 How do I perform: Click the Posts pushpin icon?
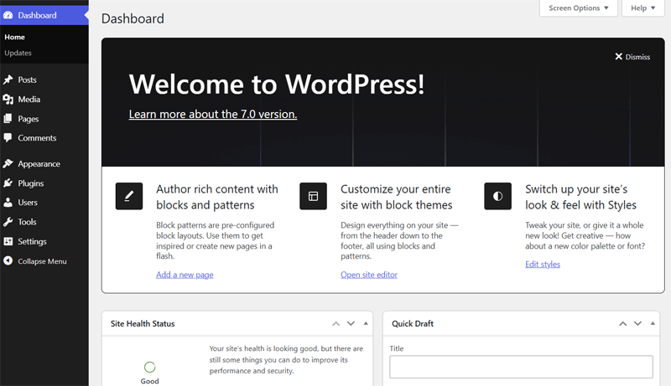(x=8, y=80)
